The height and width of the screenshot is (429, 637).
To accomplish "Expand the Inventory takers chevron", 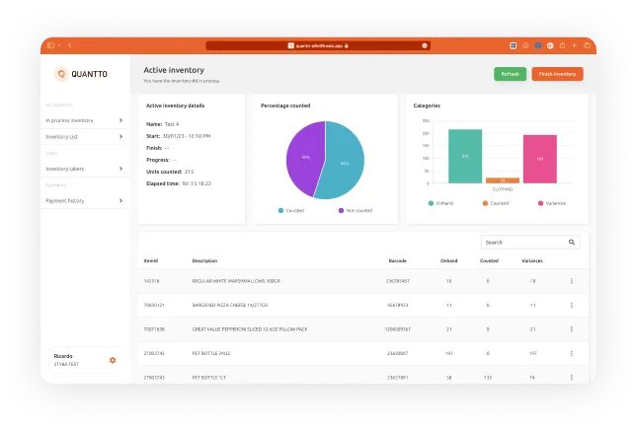I will click(x=120, y=169).
